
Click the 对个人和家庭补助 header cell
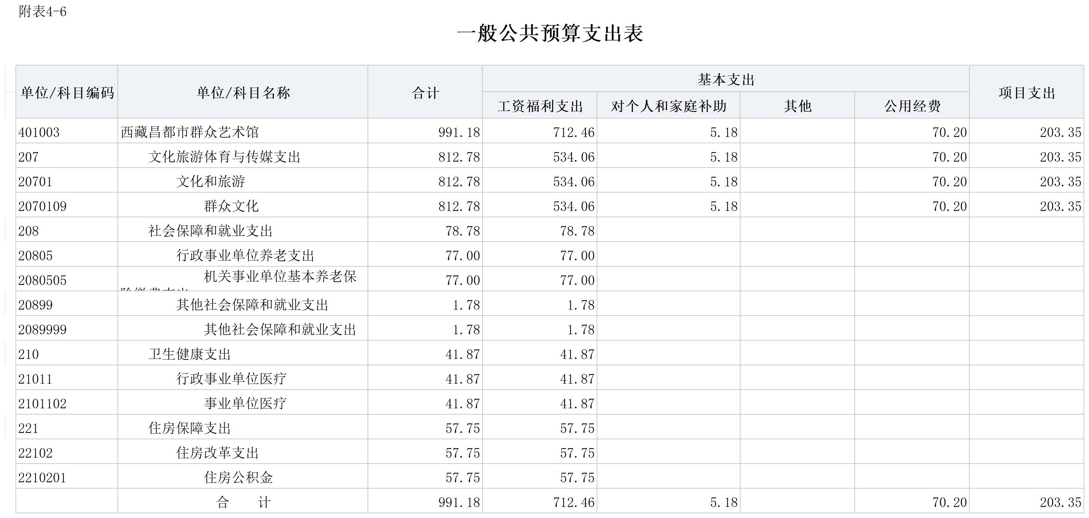click(x=668, y=106)
